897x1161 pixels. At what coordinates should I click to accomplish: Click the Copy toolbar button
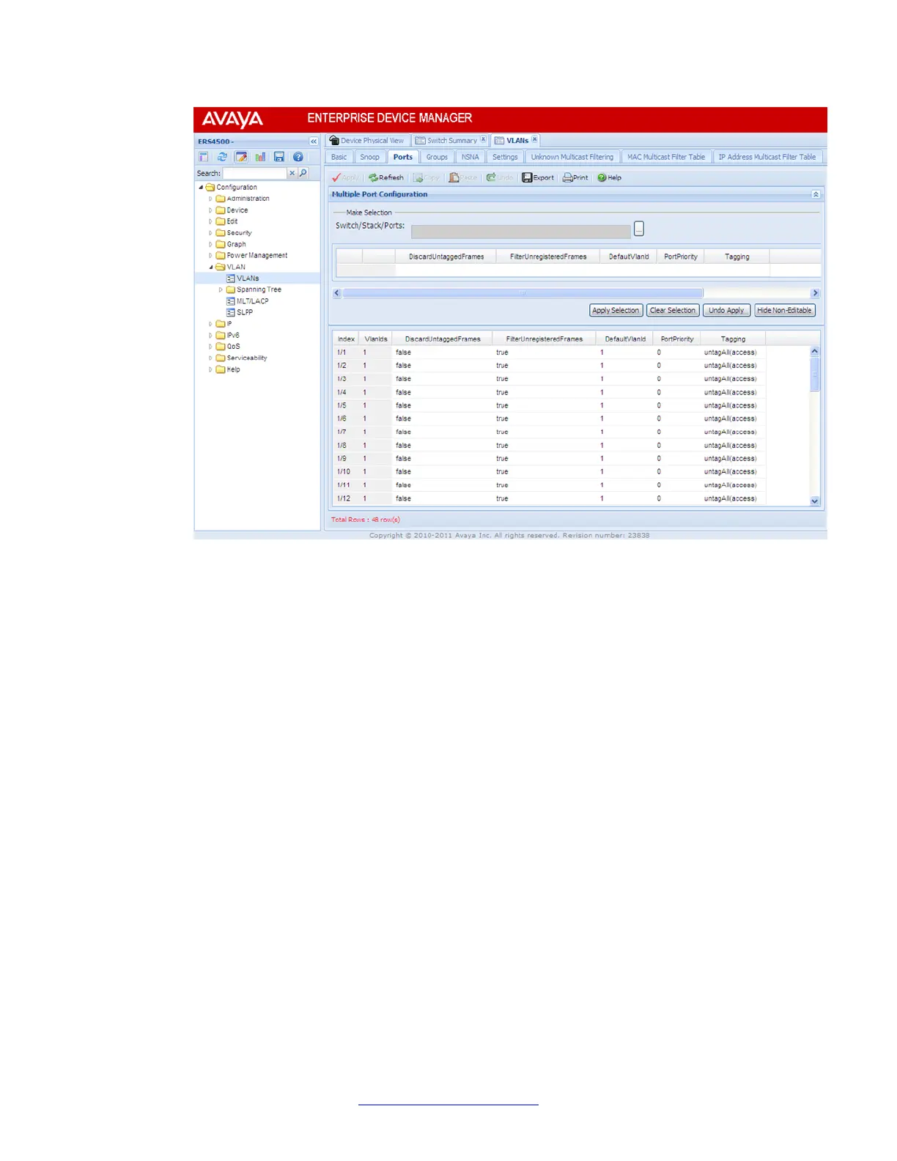click(427, 177)
